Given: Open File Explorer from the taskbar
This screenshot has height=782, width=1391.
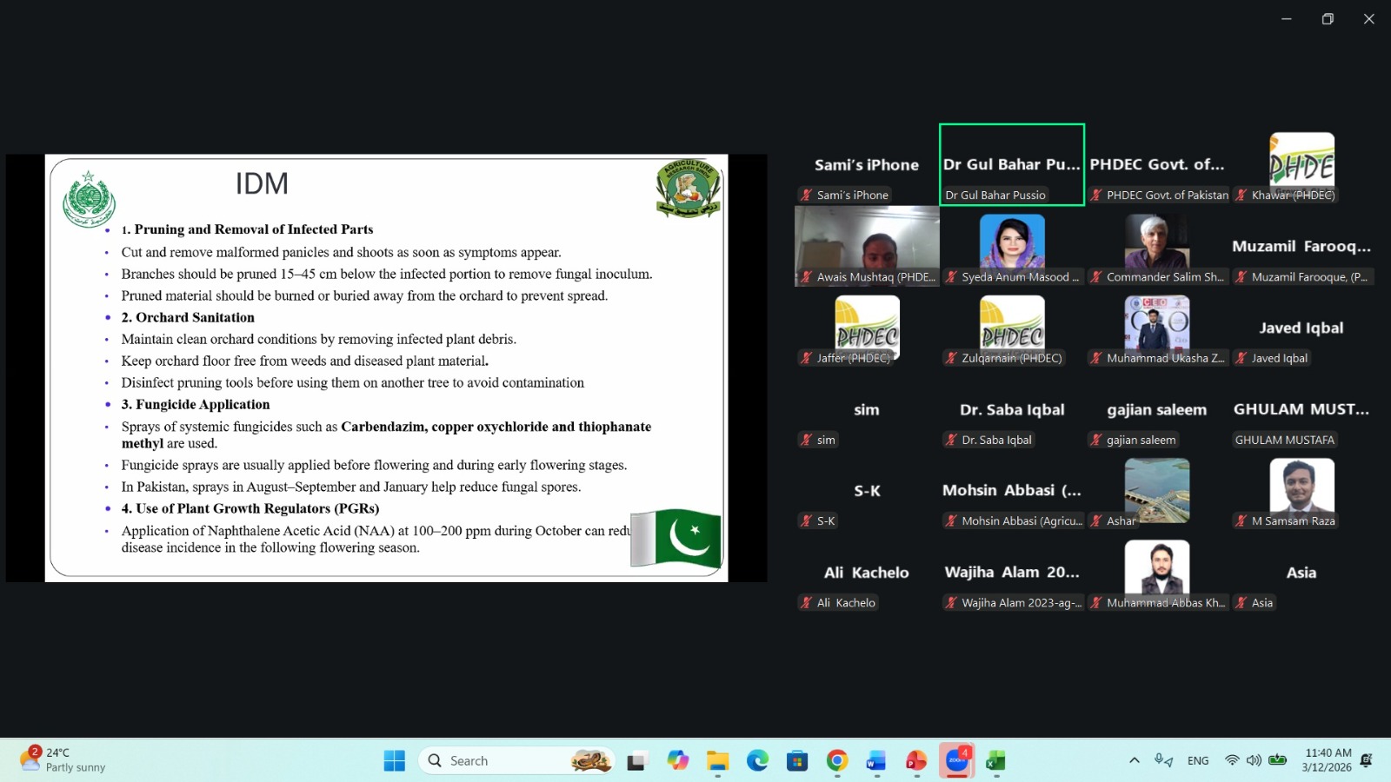Looking at the screenshot, I should (x=717, y=761).
